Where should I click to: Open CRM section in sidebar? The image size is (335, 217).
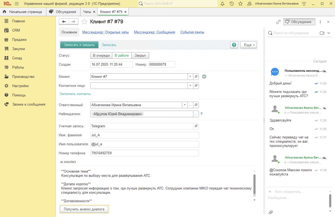pos(16,30)
